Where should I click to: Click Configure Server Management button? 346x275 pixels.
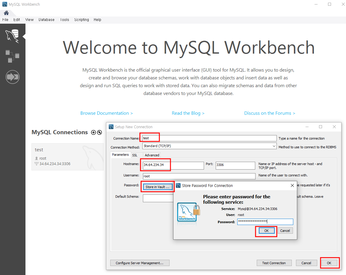coord(140,263)
